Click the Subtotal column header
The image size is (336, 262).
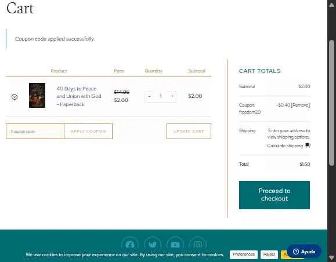[197, 71]
